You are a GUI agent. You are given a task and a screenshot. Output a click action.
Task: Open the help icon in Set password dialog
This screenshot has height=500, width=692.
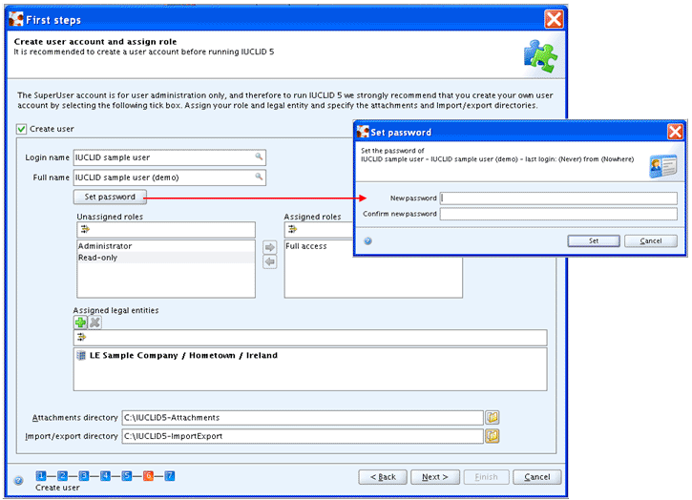point(367,241)
